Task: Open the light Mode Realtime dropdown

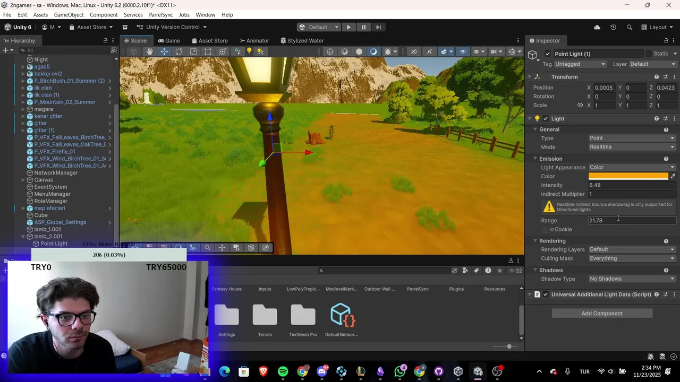Action: click(x=632, y=147)
